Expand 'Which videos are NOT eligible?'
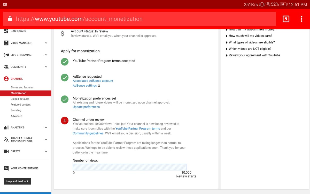The height and width of the screenshot is (194, 310). (249, 49)
